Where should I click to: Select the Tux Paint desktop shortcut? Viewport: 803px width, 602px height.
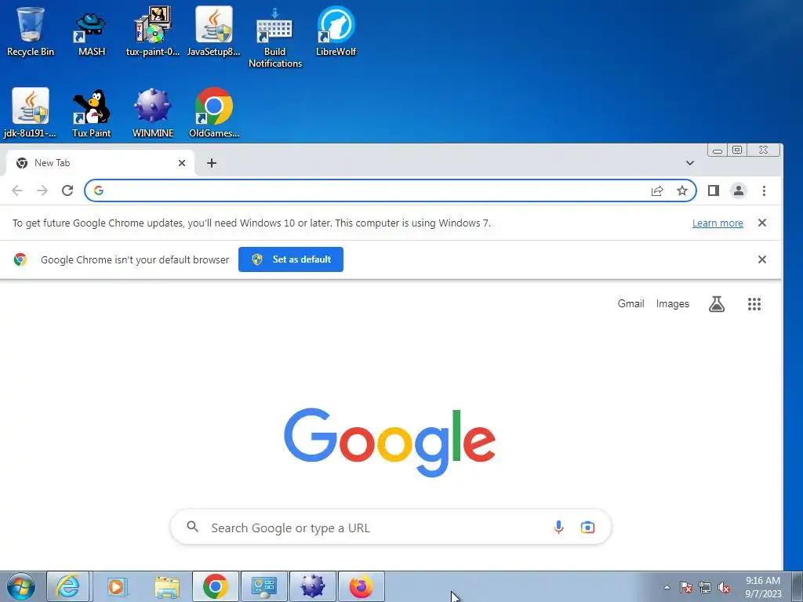click(x=91, y=113)
